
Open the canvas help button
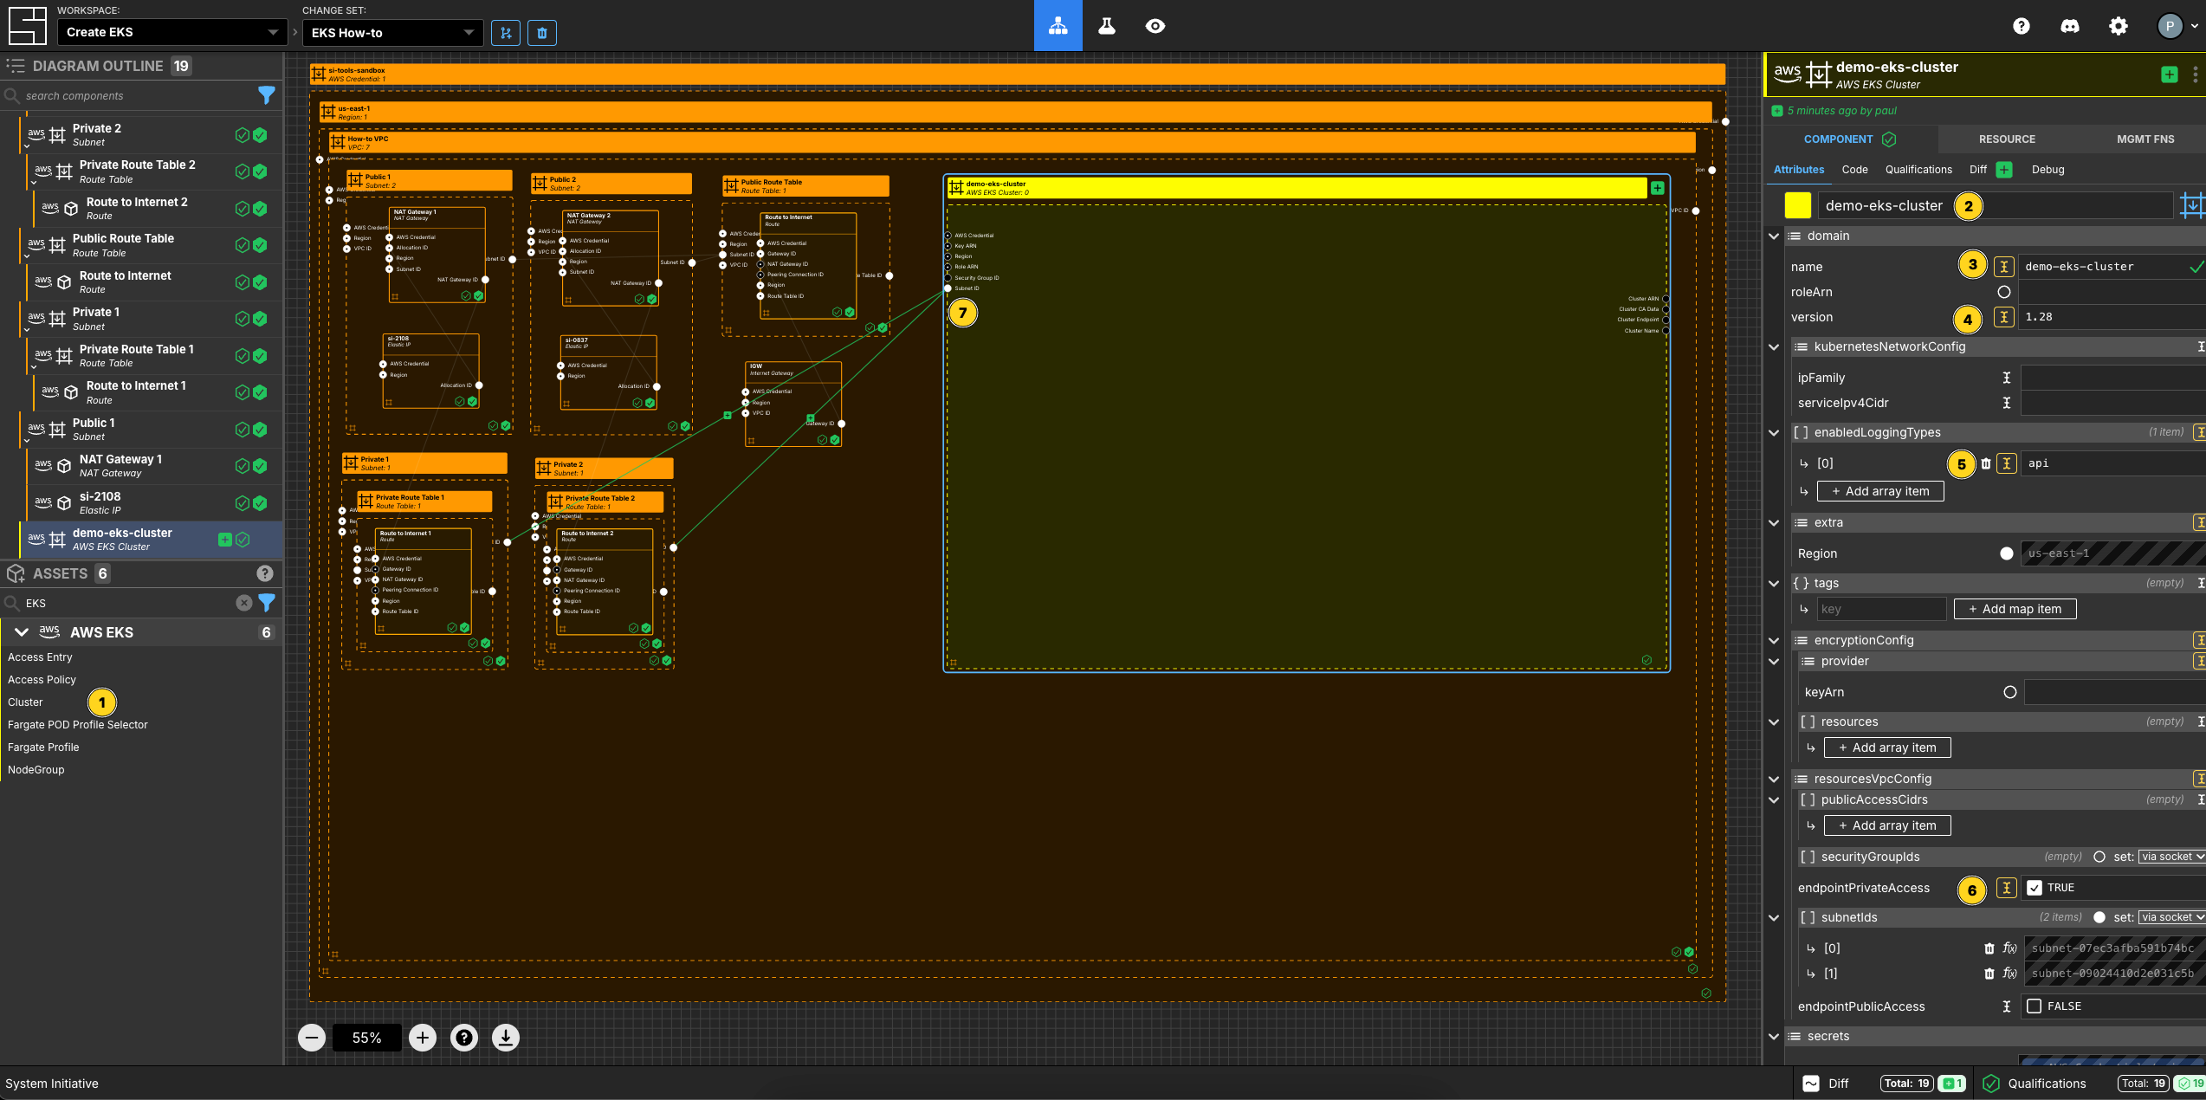(464, 1038)
